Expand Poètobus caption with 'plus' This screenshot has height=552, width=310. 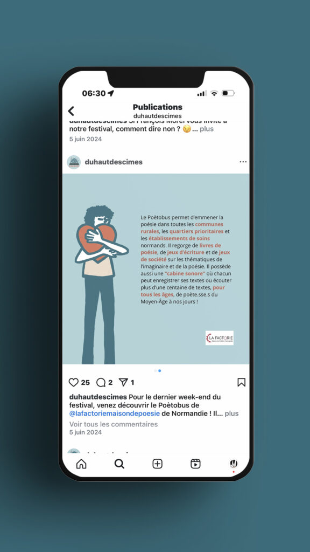(231, 413)
